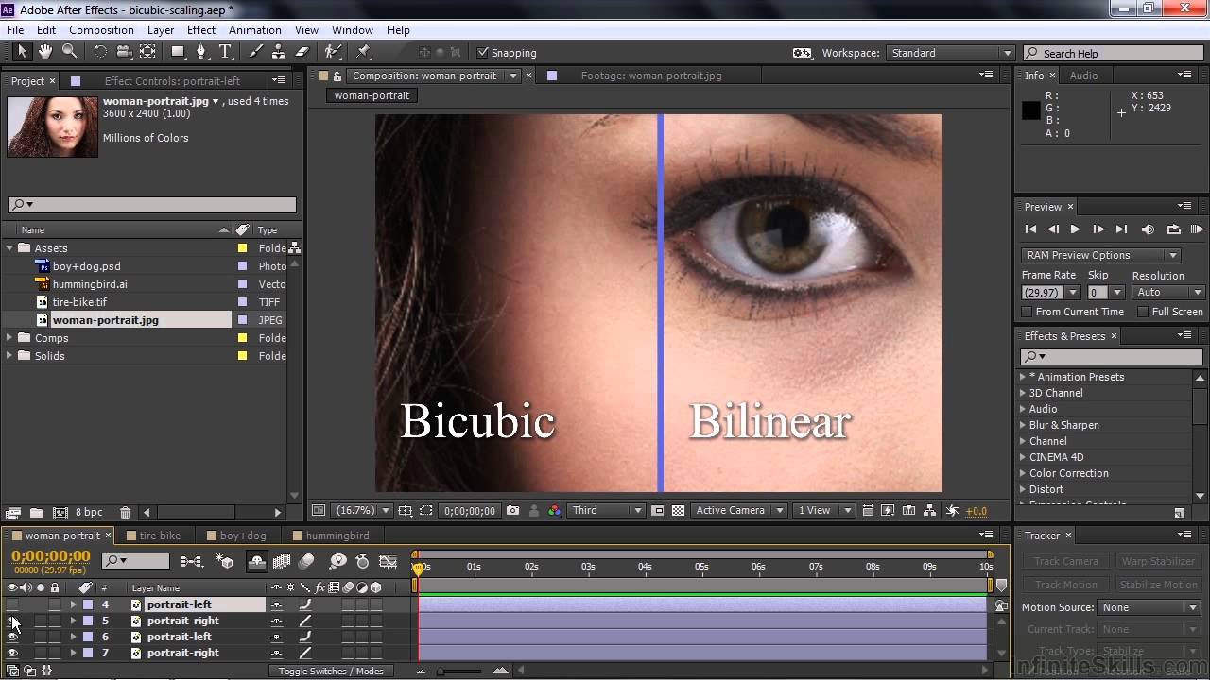Click the Toggle Switches / Modes button
This screenshot has width=1210, height=680.
coord(331,671)
